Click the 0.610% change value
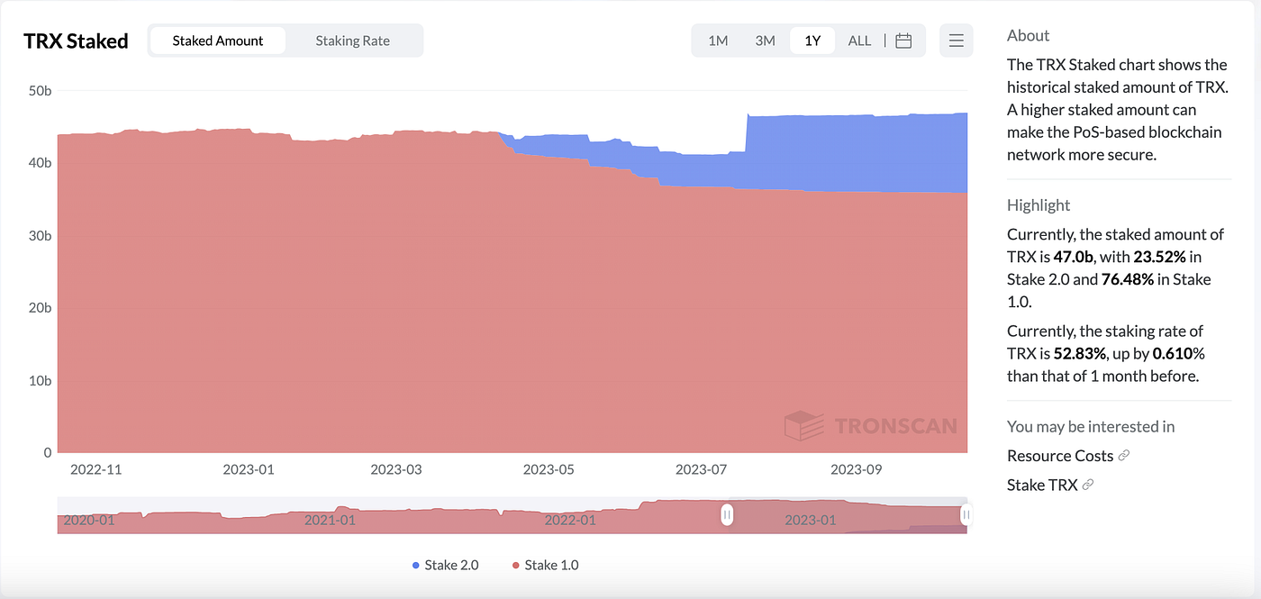 click(x=1178, y=354)
